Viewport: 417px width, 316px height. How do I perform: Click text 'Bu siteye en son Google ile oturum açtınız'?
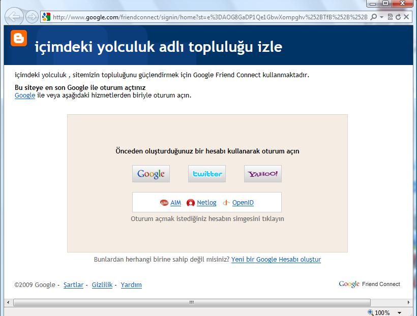tap(80, 87)
